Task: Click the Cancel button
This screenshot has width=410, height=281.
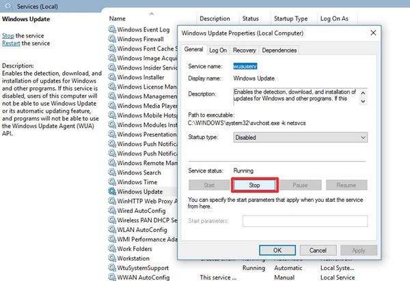Action: (318, 250)
